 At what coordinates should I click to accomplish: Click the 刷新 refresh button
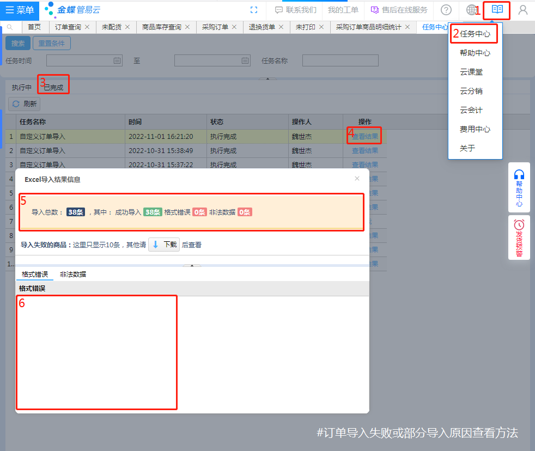pos(25,103)
